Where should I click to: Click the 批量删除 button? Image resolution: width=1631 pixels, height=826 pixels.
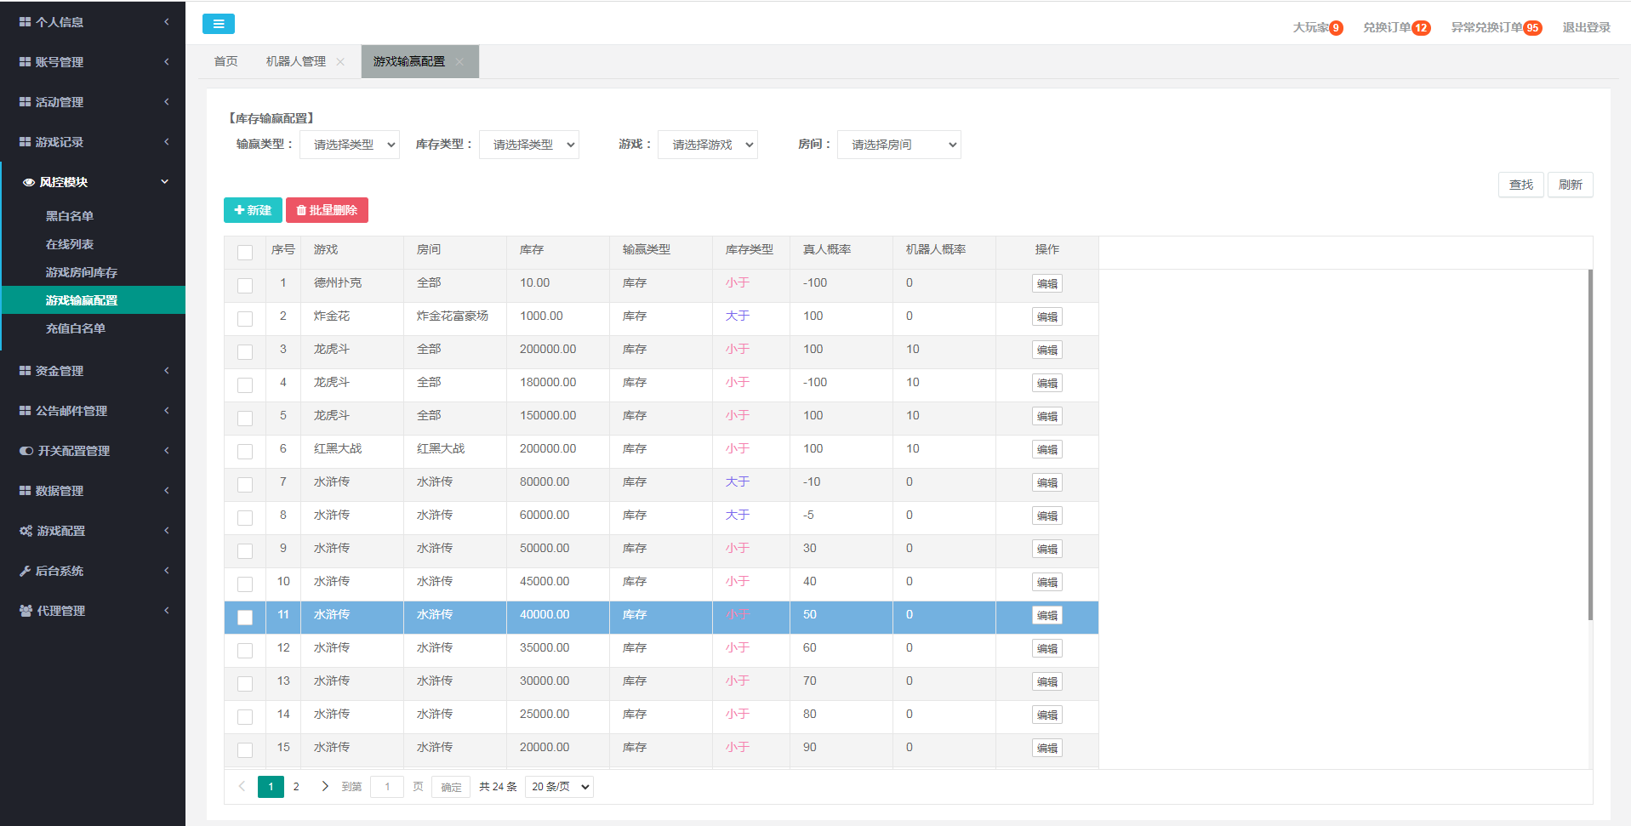(x=327, y=210)
